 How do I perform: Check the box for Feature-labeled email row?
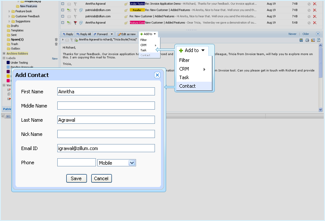coord(63,22)
